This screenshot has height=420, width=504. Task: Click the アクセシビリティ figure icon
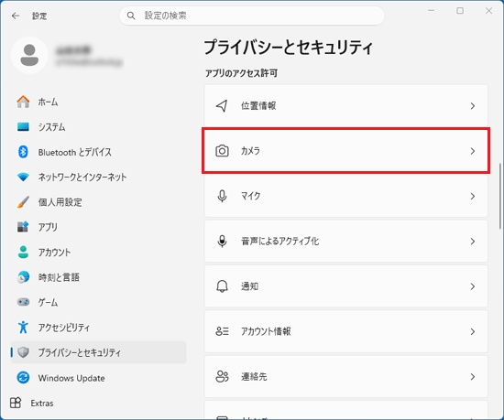pyautogui.click(x=23, y=327)
